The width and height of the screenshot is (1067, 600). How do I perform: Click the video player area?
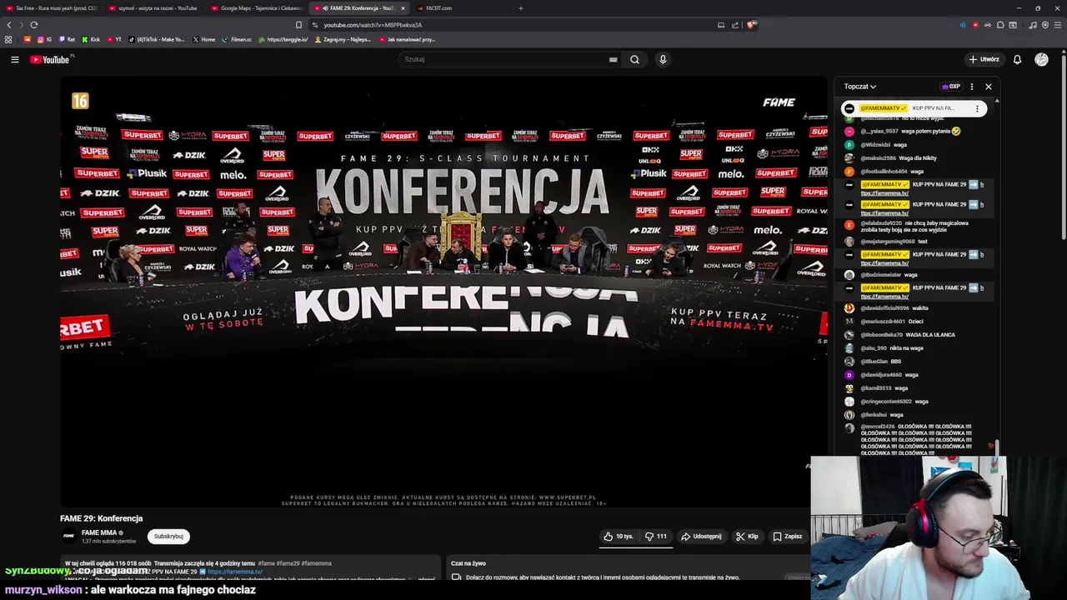[443, 292]
